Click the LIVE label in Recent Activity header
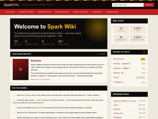The image size is (158, 119). click(144, 52)
